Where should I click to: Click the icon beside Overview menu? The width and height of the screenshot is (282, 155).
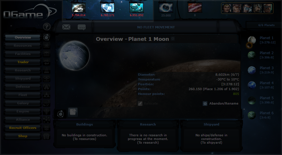pos(46,37)
